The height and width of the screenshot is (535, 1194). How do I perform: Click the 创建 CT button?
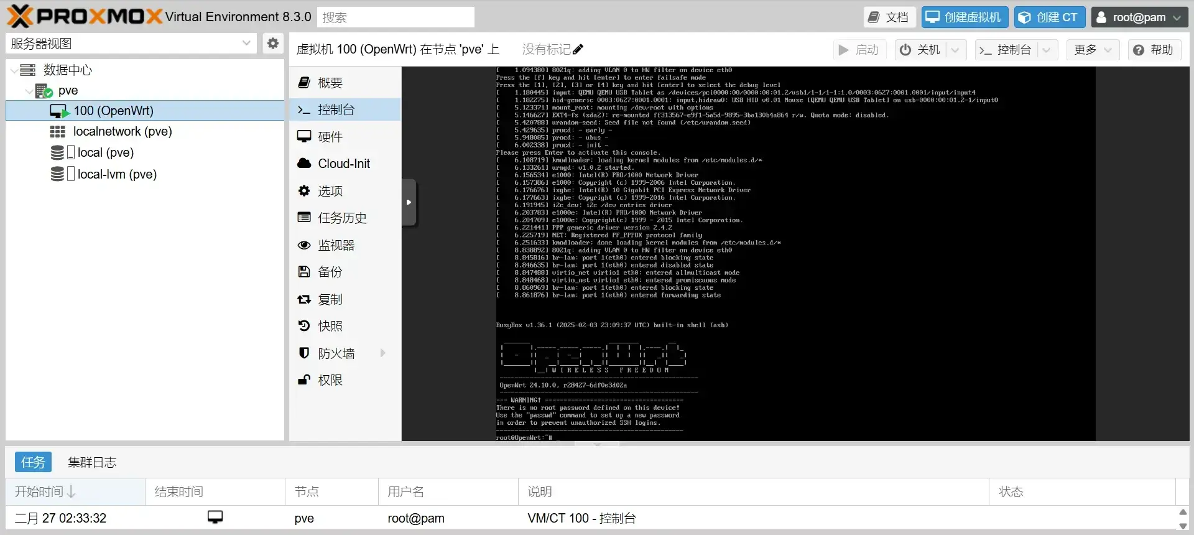[x=1049, y=17]
